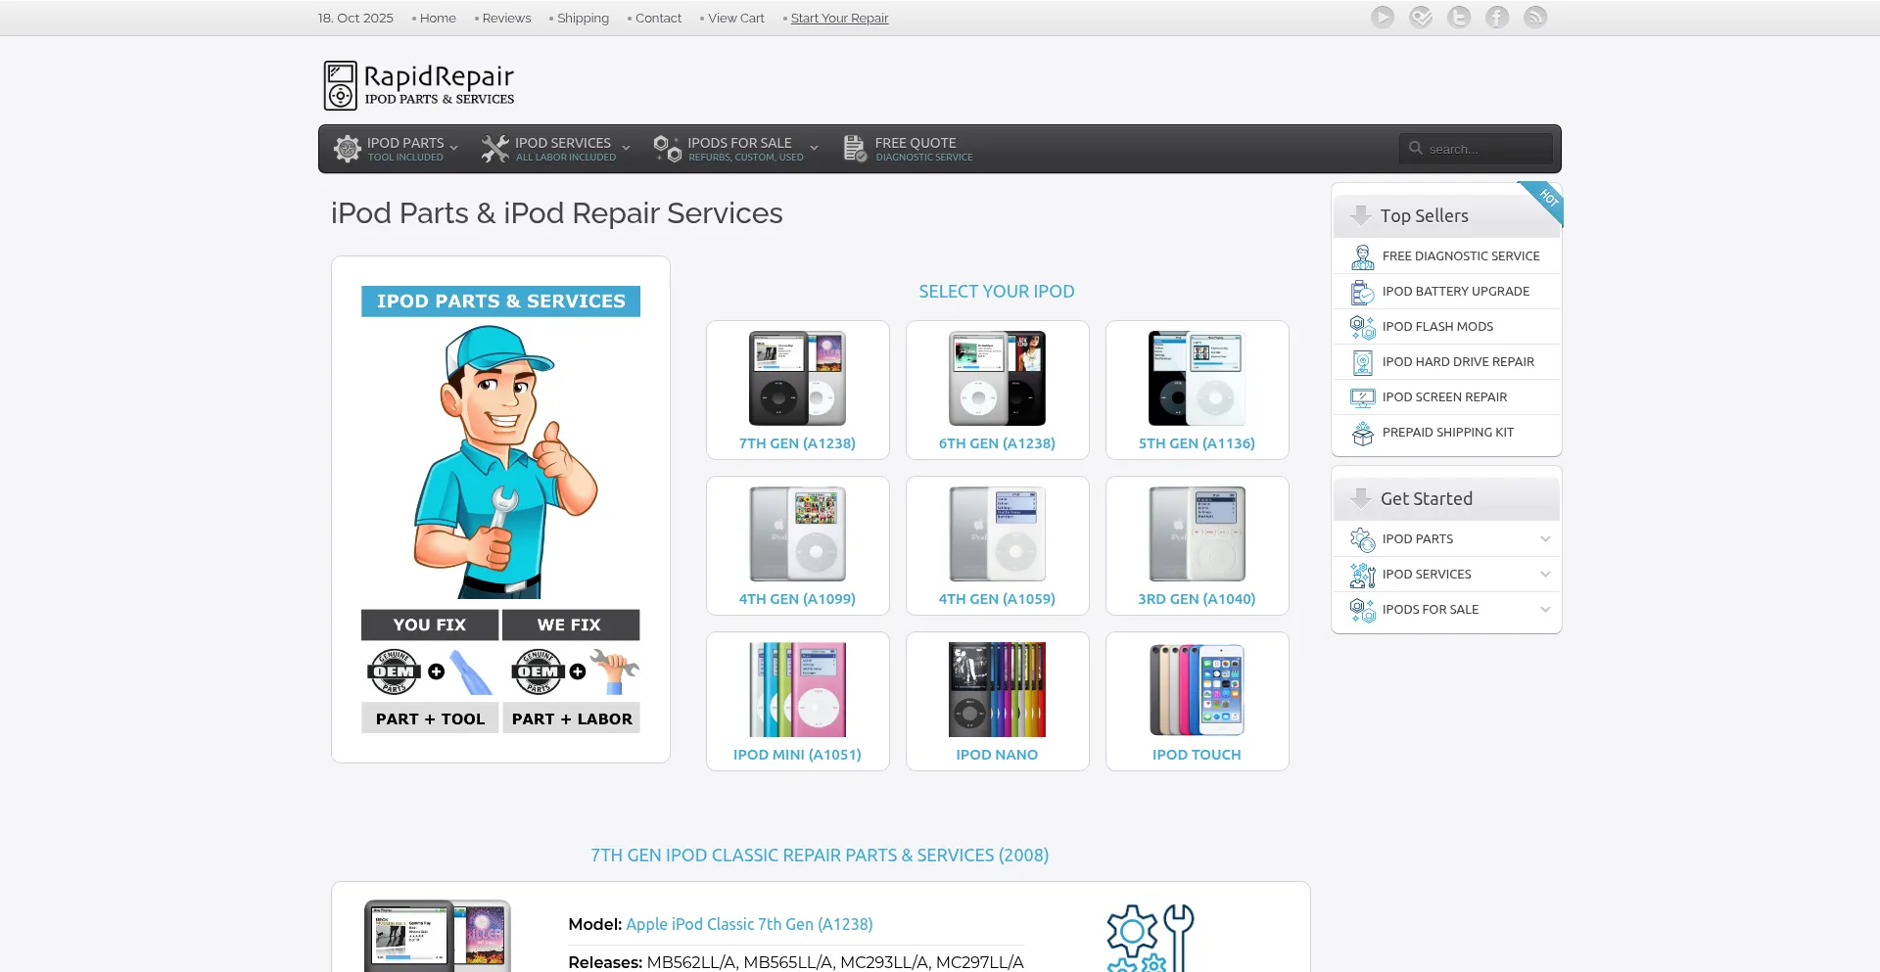Select the iPod Touch thumbnail
The height and width of the screenshot is (972, 1880).
point(1197,689)
